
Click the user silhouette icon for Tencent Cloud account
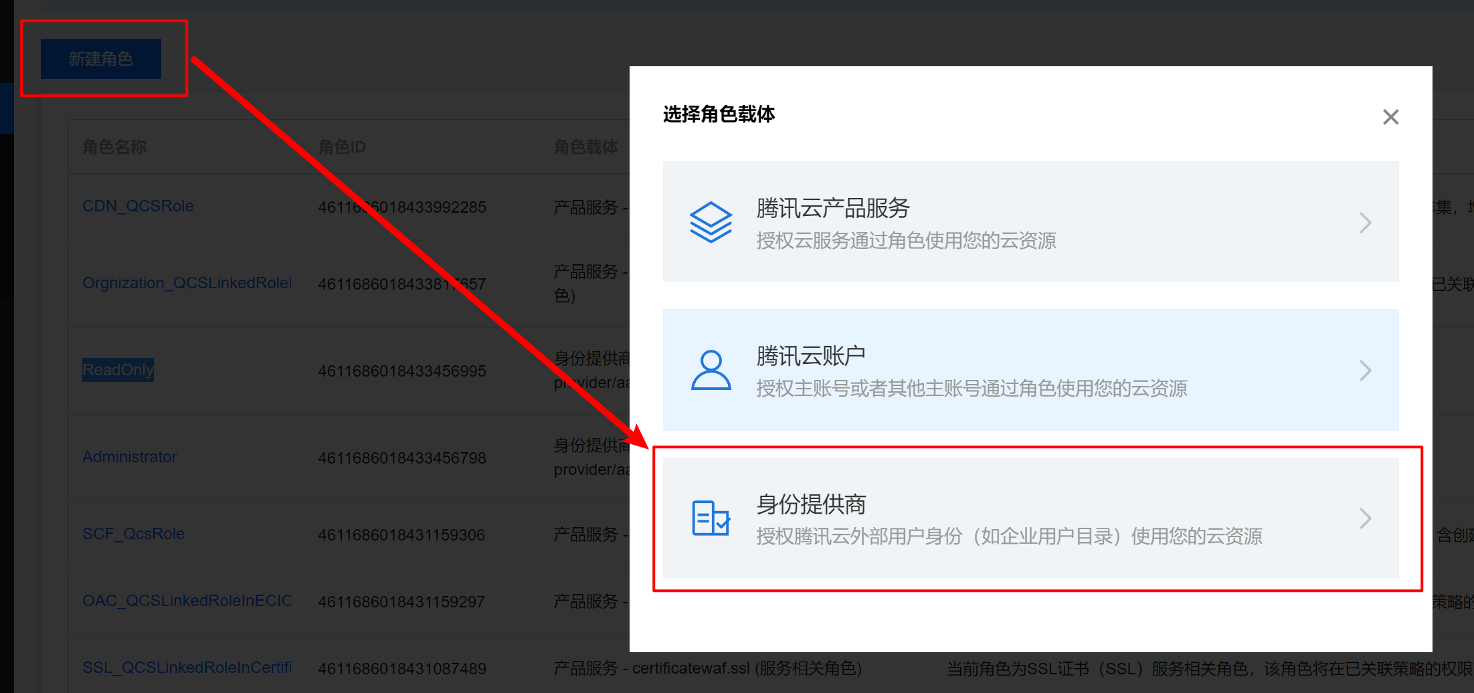click(711, 370)
